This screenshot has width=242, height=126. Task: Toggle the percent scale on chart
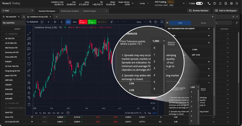[145, 113]
